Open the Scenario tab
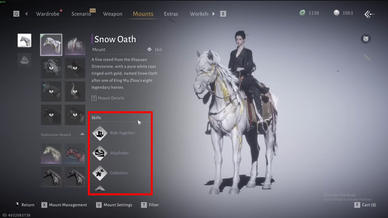The width and height of the screenshot is (388, 218). (81, 14)
